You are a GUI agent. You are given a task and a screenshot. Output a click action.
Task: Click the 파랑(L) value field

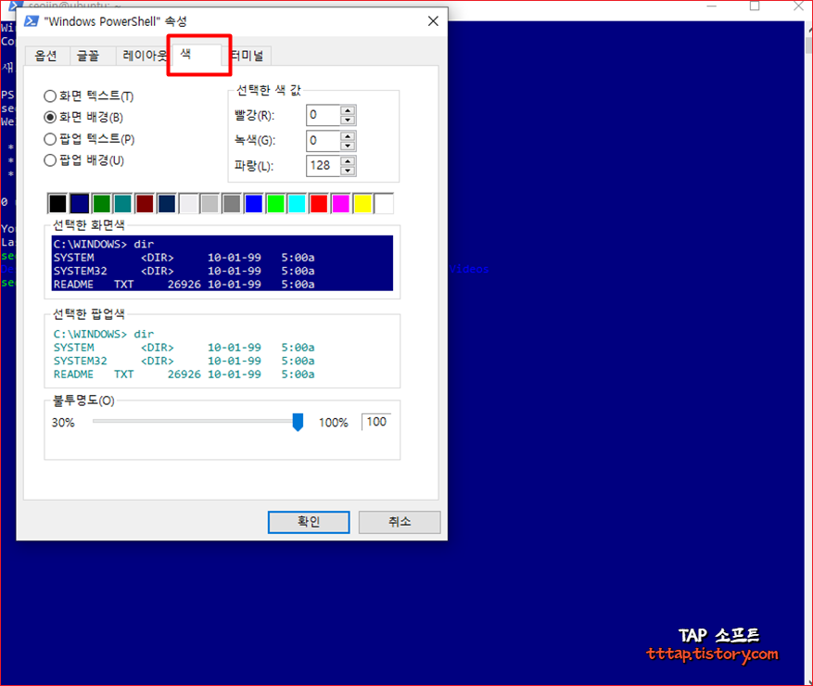[324, 166]
